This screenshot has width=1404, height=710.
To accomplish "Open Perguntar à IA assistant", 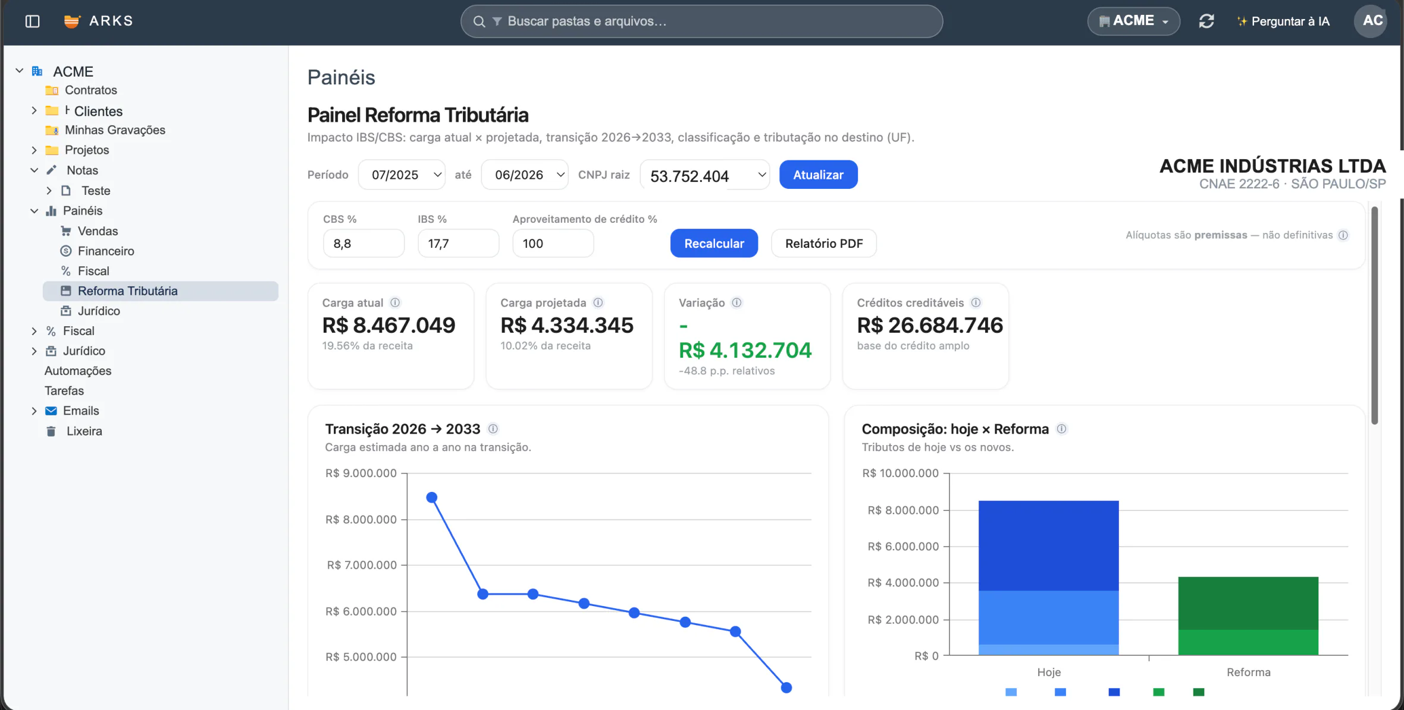I will (1283, 21).
